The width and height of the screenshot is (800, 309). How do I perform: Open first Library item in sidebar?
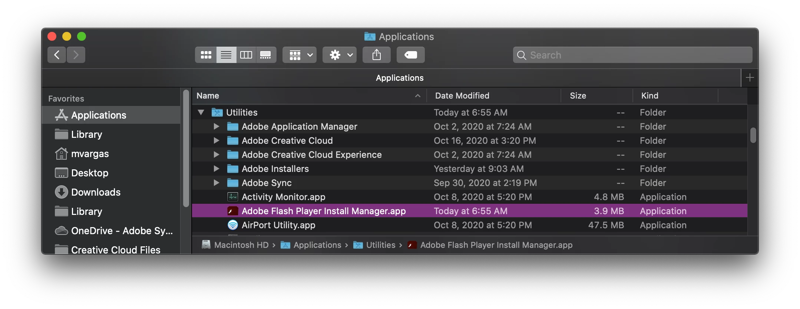pyautogui.click(x=111, y=134)
